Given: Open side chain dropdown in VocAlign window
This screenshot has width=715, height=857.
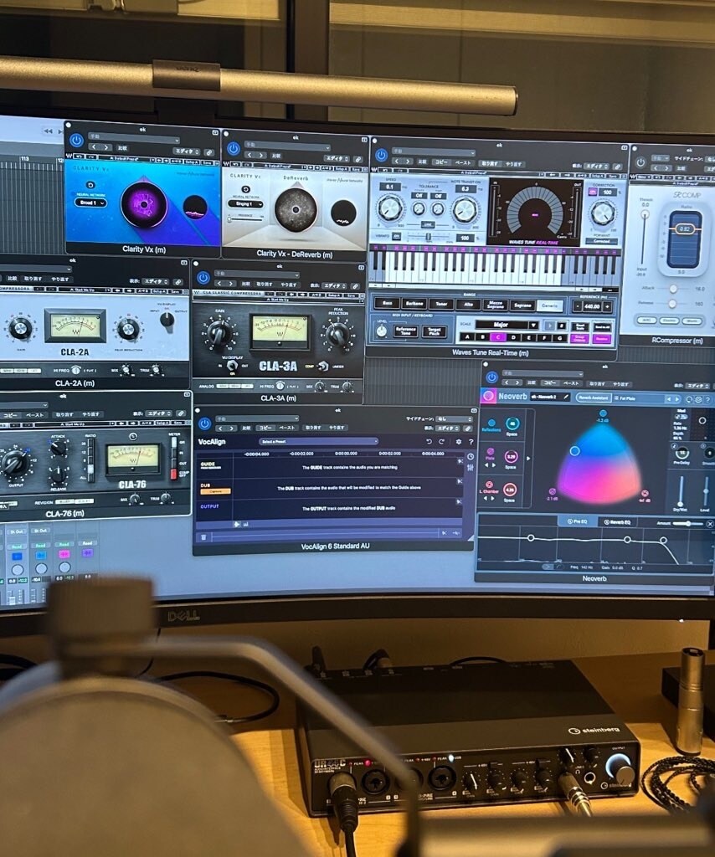Looking at the screenshot, I should click(453, 418).
